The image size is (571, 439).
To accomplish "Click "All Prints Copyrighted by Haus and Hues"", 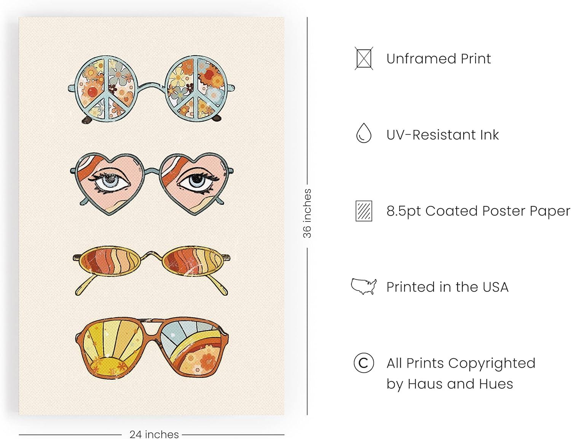I will click(x=461, y=373).
